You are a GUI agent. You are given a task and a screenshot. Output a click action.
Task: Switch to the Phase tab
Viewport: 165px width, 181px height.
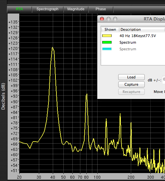pyautogui.click(x=101, y=9)
